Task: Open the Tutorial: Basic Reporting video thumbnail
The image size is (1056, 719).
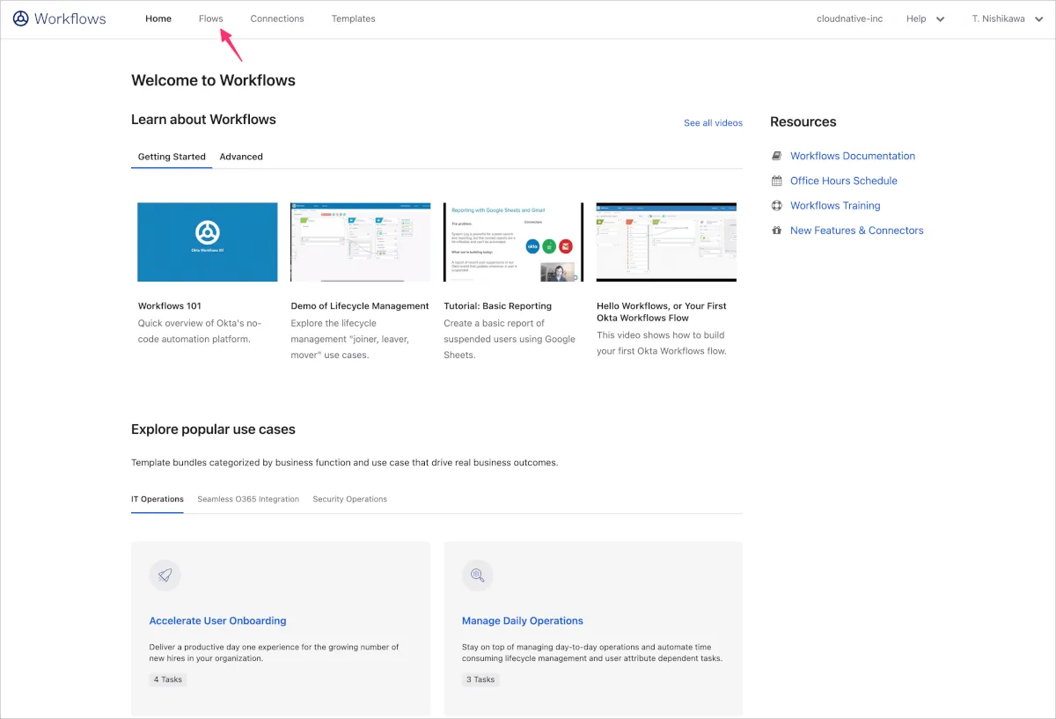Action: pyautogui.click(x=513, y=242)
